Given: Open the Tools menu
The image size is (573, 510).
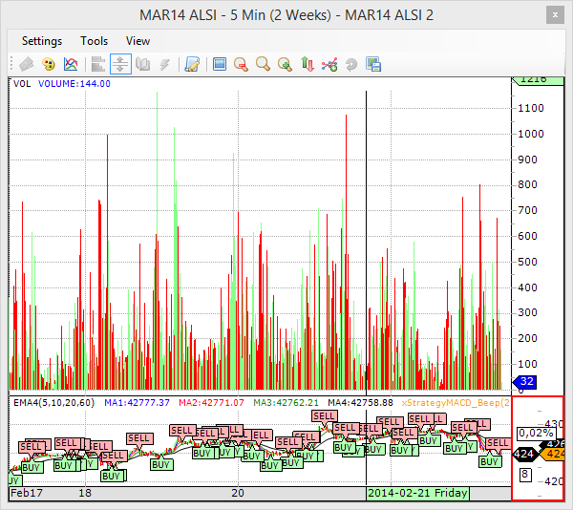Looking at the screenshot, I should [95, 41].
